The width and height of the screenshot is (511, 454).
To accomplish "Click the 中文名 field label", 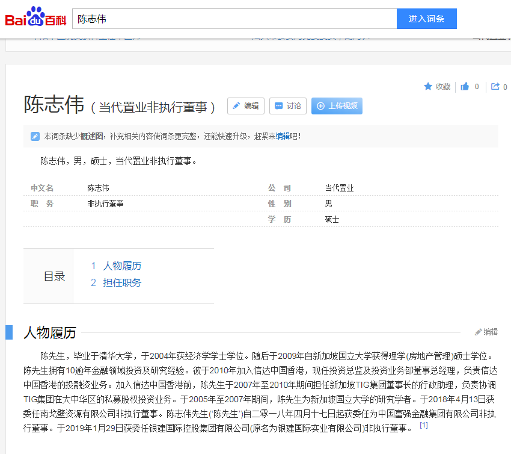I will pyautogui.click(x=42, y=188).
